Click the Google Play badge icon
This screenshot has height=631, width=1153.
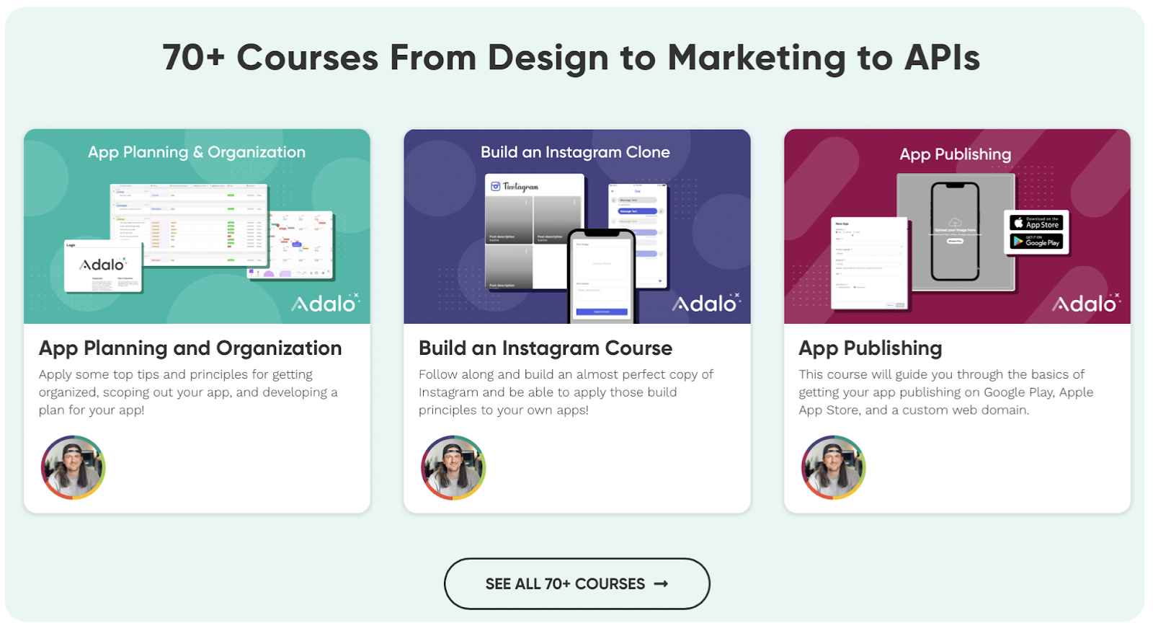click(x=1036, y=242)
